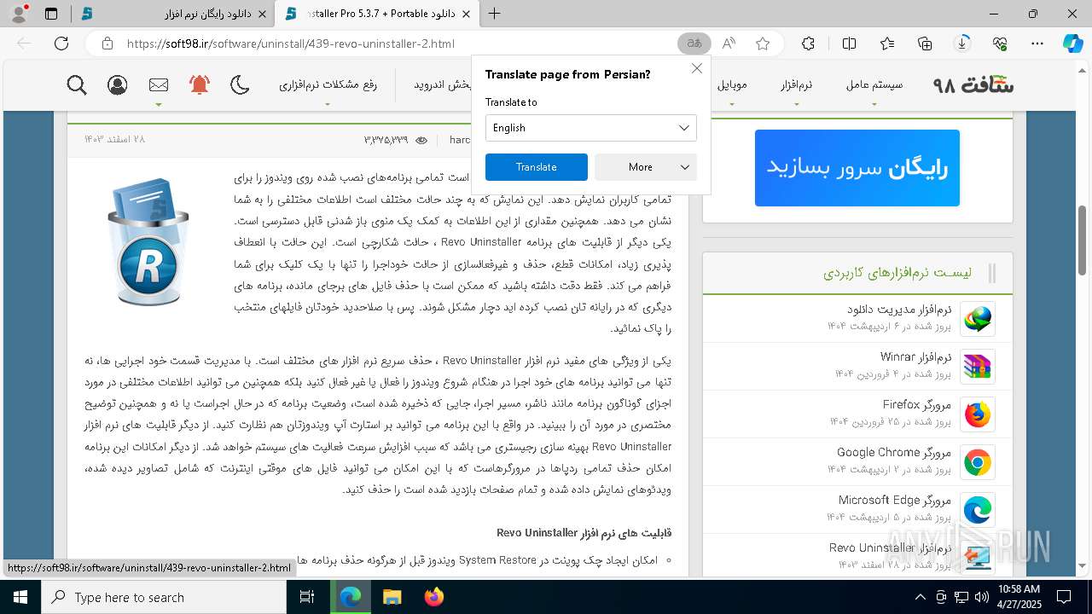Show hidden system tray icons
The height and width of the screenshot is (614, 1092).
coord(920,597)
